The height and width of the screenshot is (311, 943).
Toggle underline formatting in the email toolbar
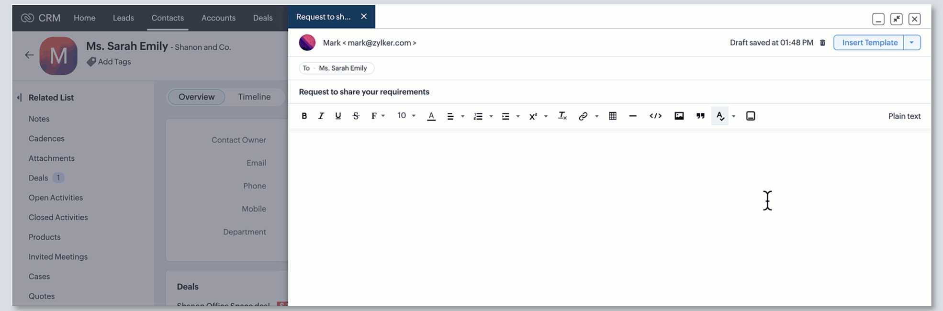[x=338, y=116]
